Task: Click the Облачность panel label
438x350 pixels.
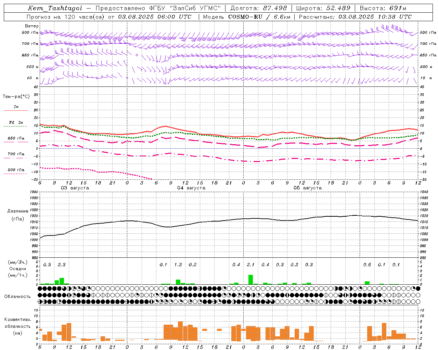Action: pyautogui.click(x=17, y=297)
